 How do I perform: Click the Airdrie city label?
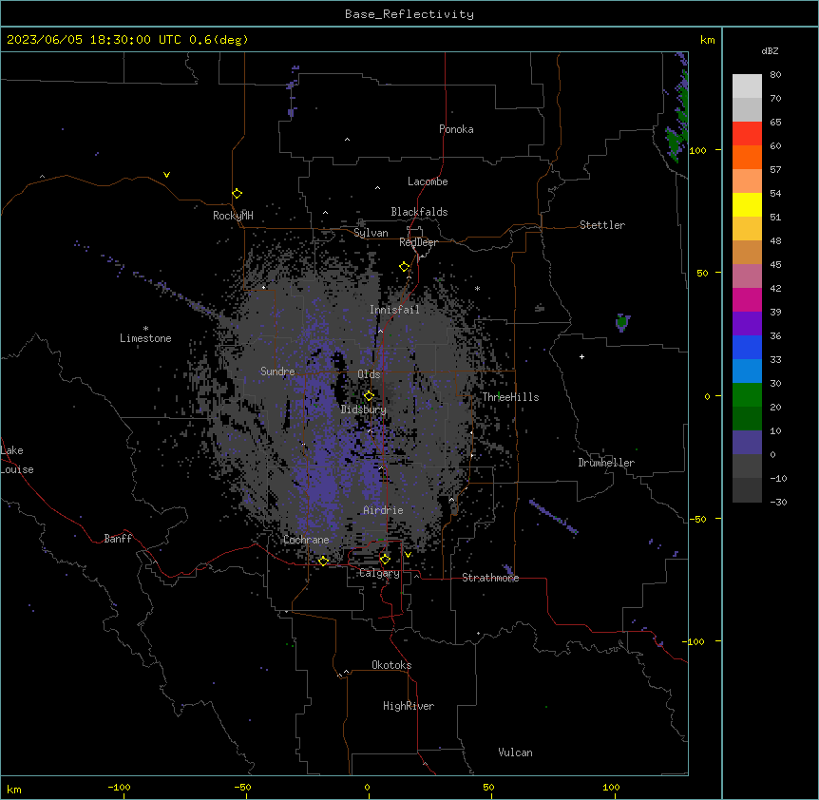[383, 510]
